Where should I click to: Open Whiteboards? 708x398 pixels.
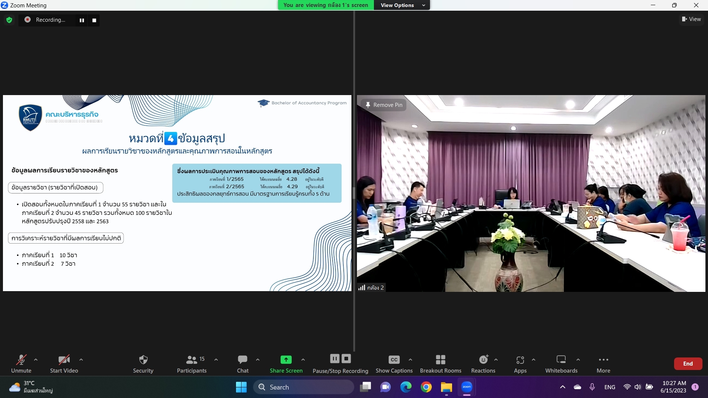(561, 364)
